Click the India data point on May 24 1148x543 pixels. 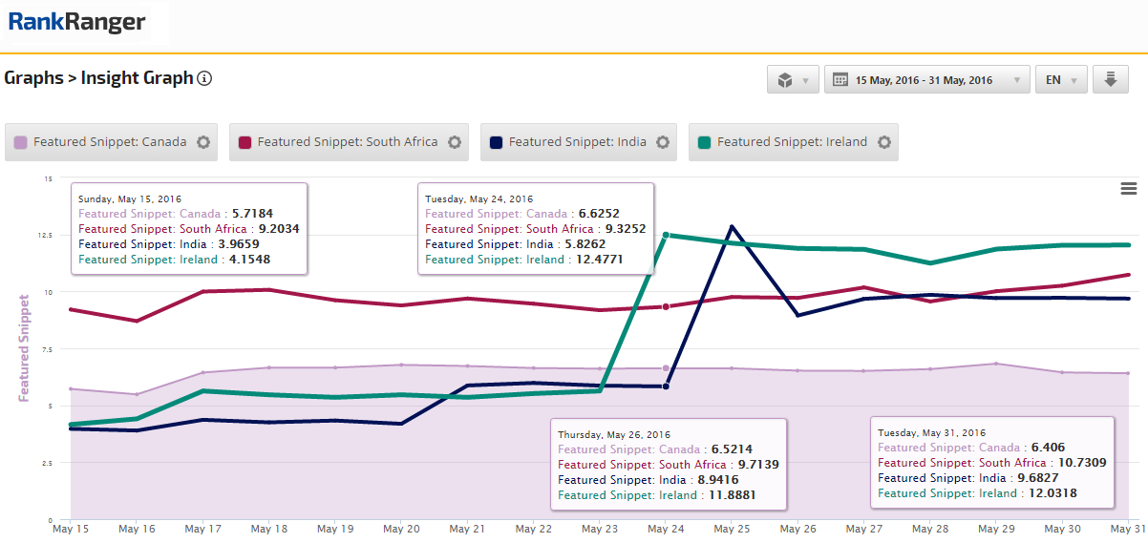pos(666,386)
